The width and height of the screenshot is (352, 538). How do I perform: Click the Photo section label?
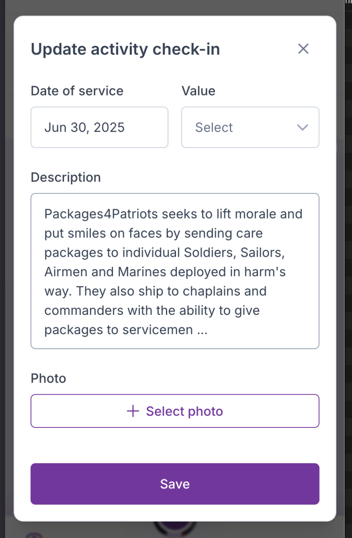coord(48,378)
